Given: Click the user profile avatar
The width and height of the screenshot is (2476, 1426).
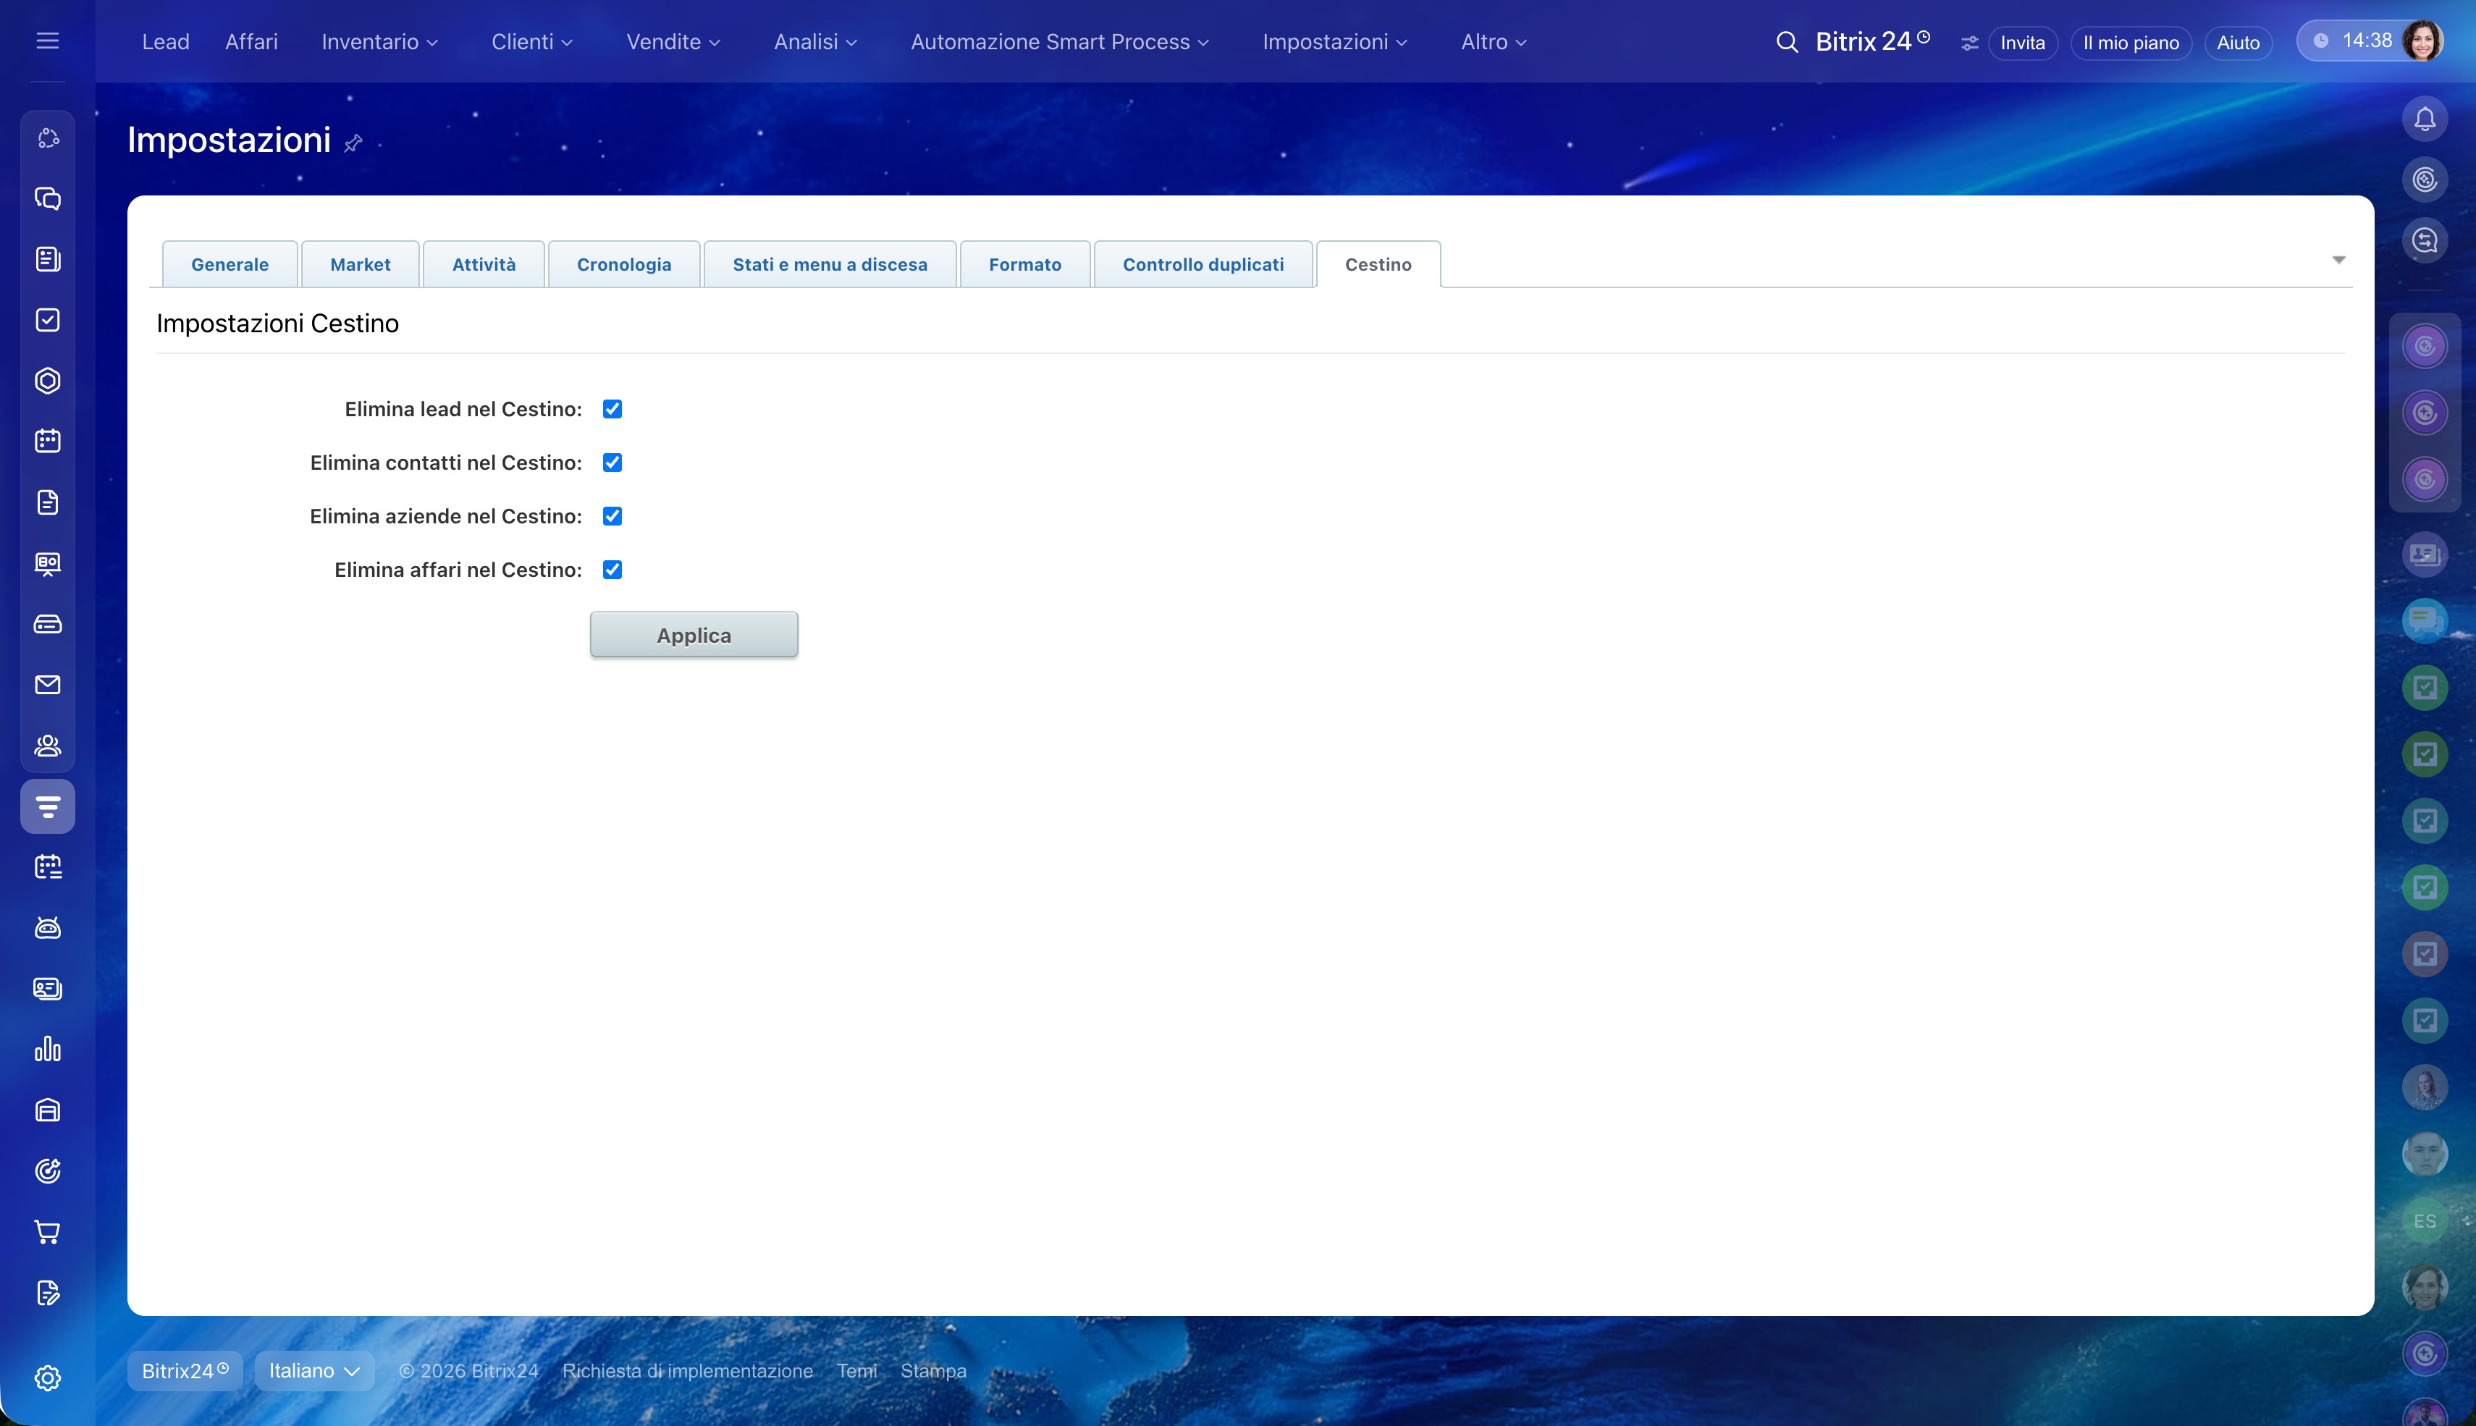Looking at the screenshot, I should tap(2422, 41).
